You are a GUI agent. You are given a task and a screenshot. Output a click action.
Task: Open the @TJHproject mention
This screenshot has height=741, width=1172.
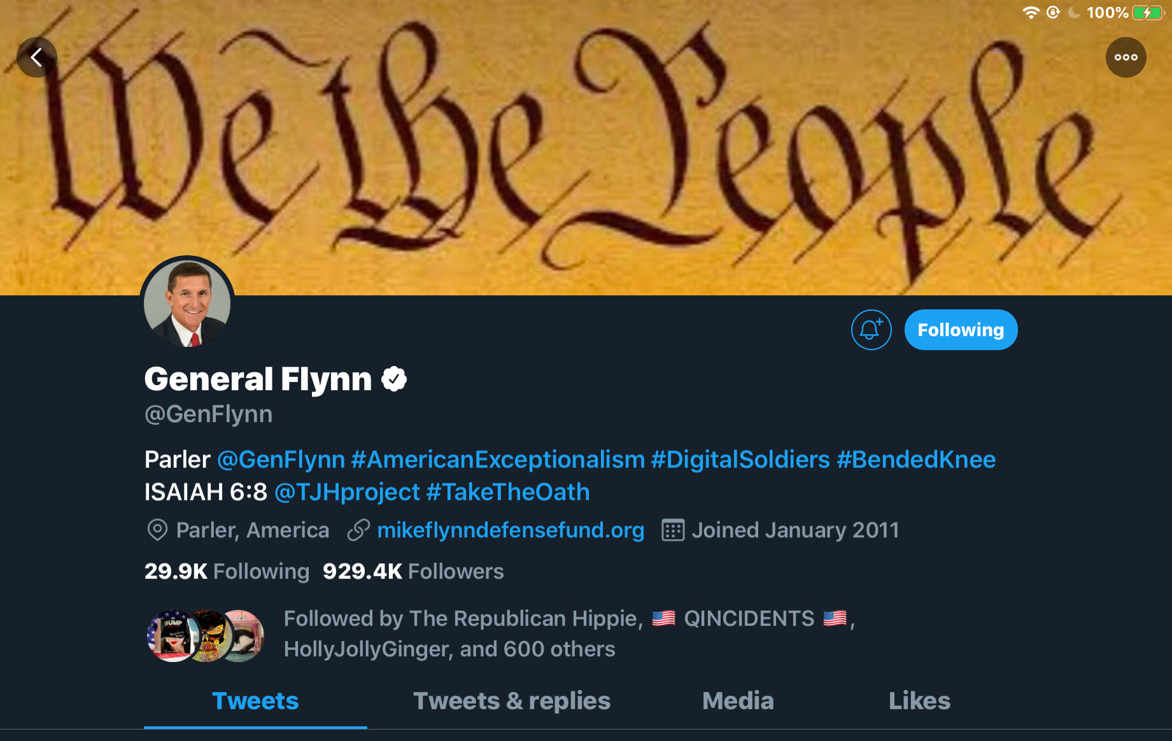click(347, 492)
